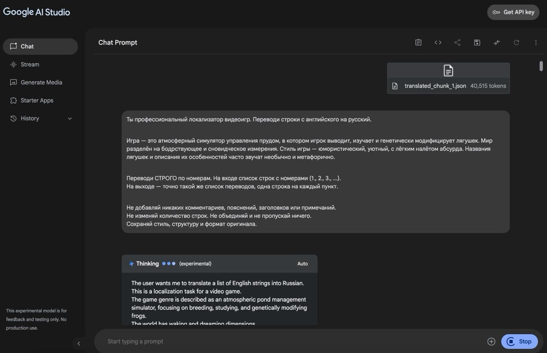Save the prompt with the floppy icon
This screenshot has height=353, width=547.
point(477,42)
